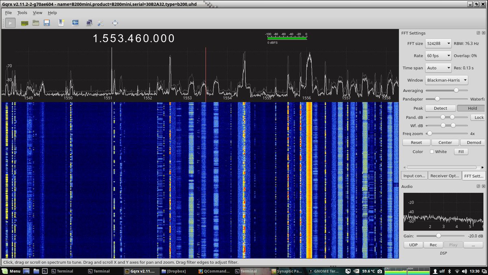Viewport: 488px width, 275px height.
Task: Click the WiFi network tray icon
Action: click(x=457, y=271)
